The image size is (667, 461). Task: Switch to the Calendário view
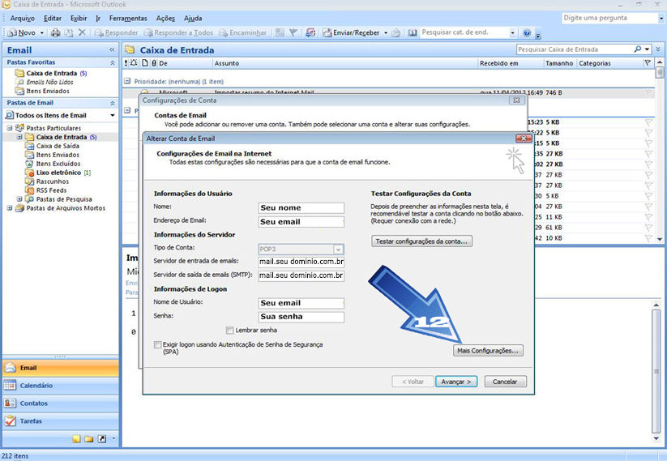click(61, 386)
